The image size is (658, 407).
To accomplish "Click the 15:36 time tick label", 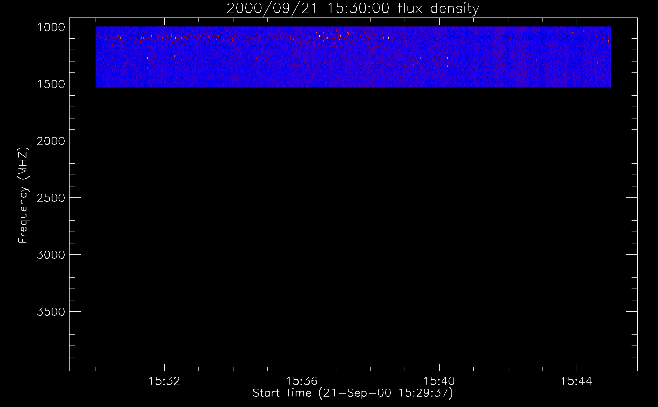I will pyautogui.click(x=302, y=381).
